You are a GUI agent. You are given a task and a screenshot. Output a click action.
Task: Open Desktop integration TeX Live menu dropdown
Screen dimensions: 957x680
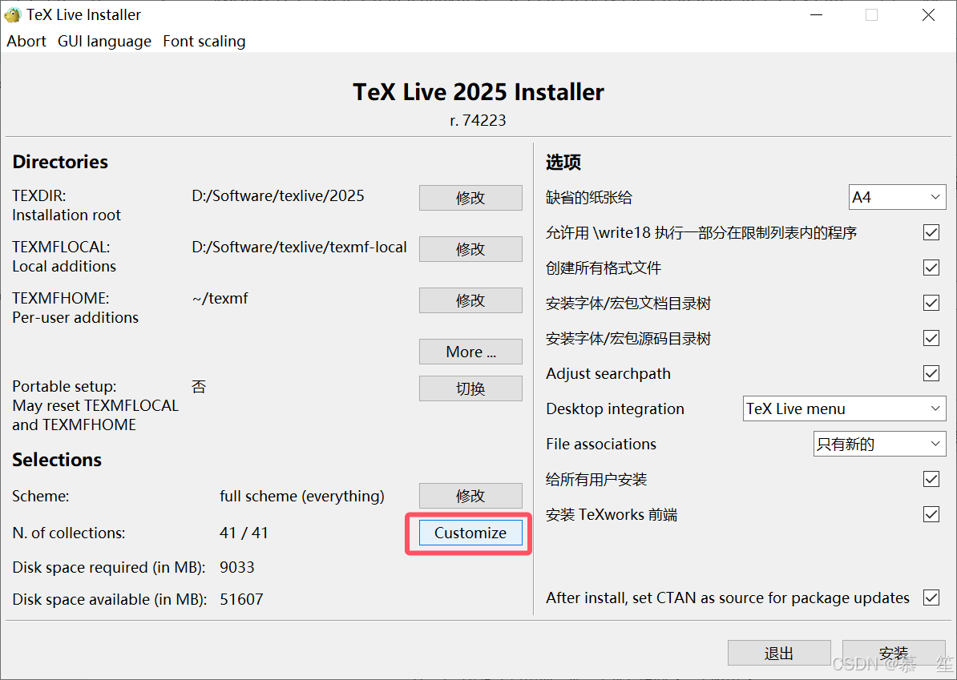click(x=844, y=408)
